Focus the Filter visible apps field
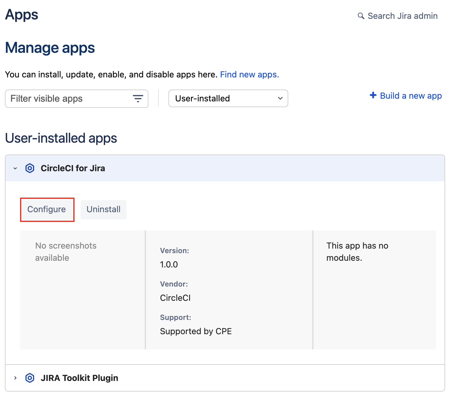The height and width of the screenshot is (394, 450). (x=77, y=99)
